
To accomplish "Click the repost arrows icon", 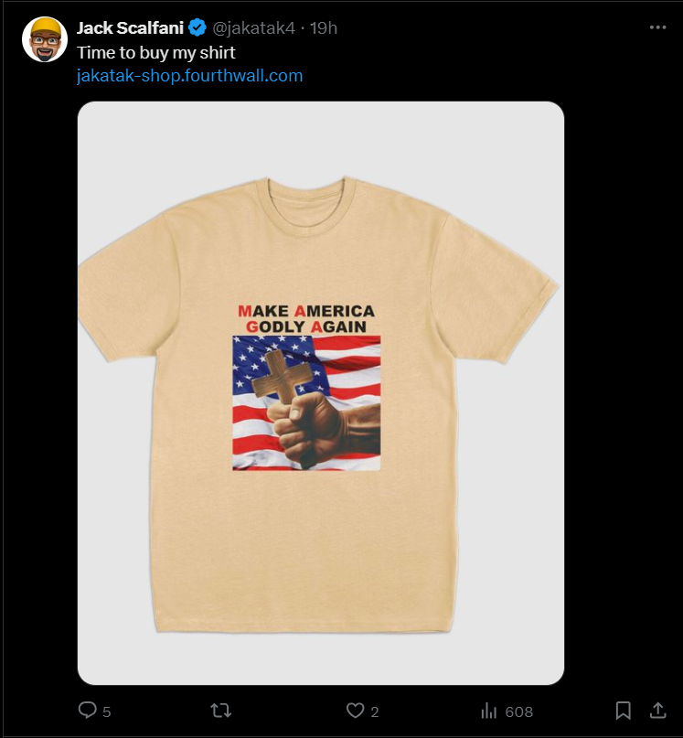I will click(x=220, y=711).
